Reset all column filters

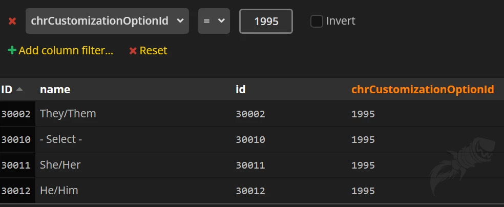click(x=148, y=51)
